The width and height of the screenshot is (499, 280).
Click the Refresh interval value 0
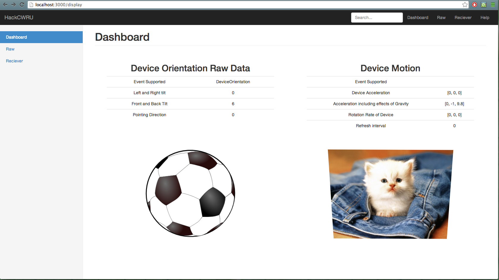coord(454,126)
